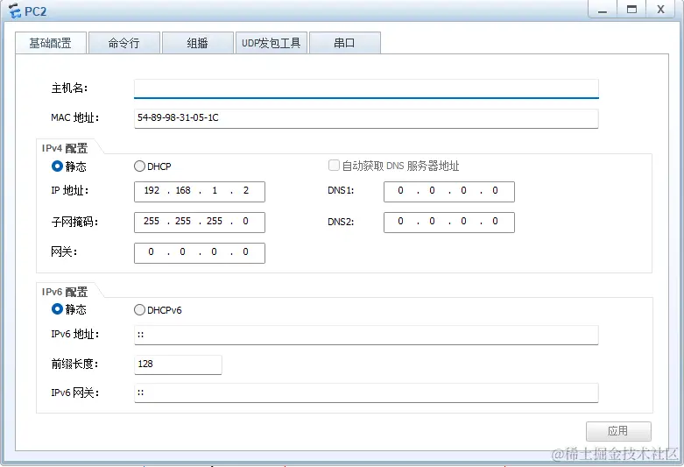Click the 子网掩码 field 255.255.255.0
Viewport: 684px width, 467px height.
tap(200, 223)
